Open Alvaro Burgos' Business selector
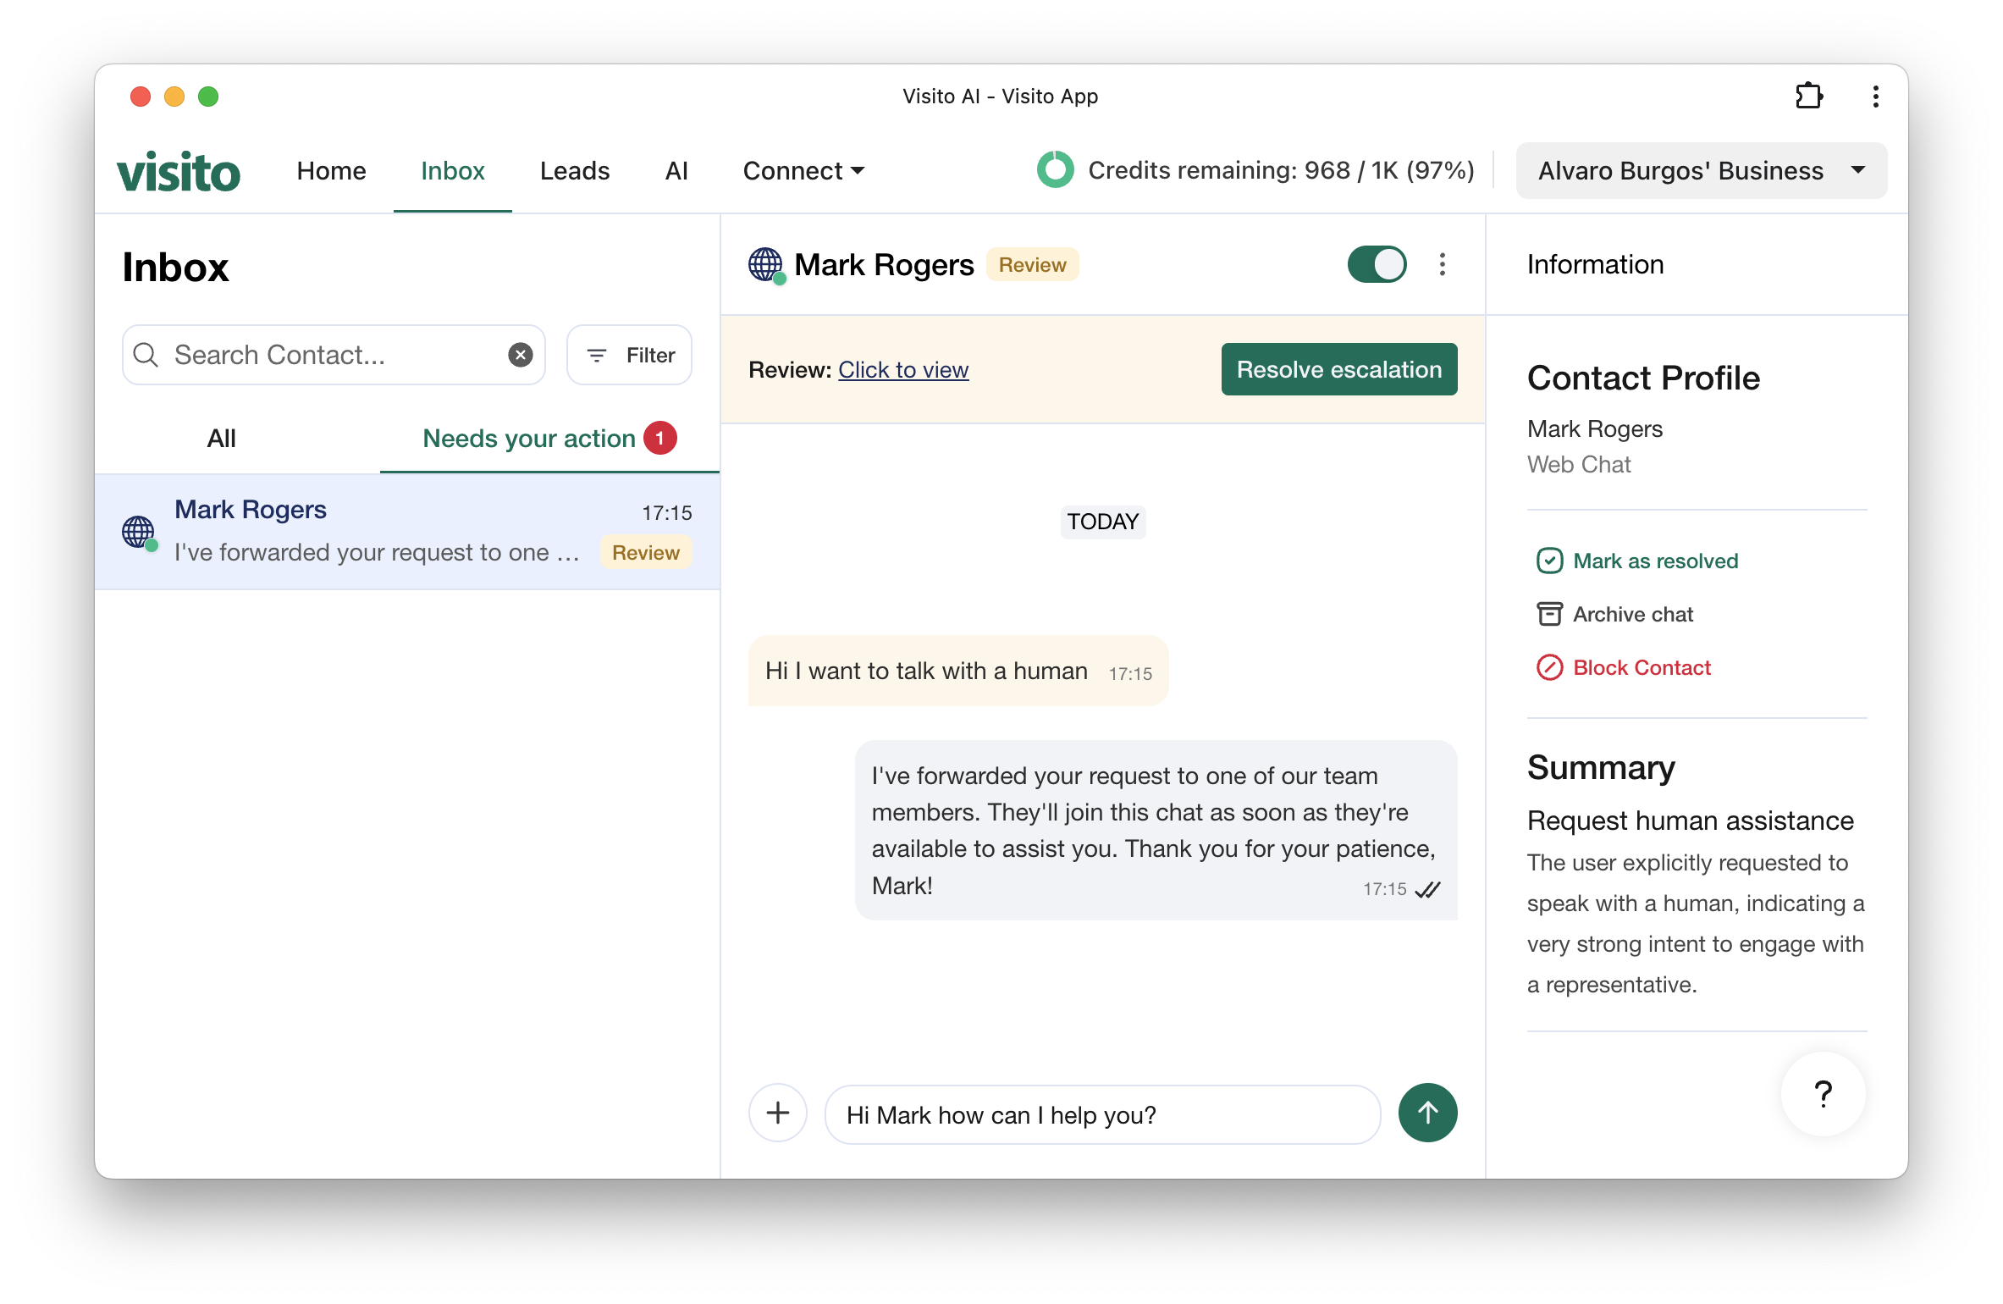This screenshot has width=2003, height=1304. coord(1701,171)
